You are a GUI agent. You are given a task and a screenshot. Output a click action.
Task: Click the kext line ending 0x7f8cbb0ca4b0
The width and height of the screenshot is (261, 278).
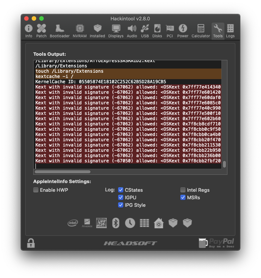(x=128, y=134)
